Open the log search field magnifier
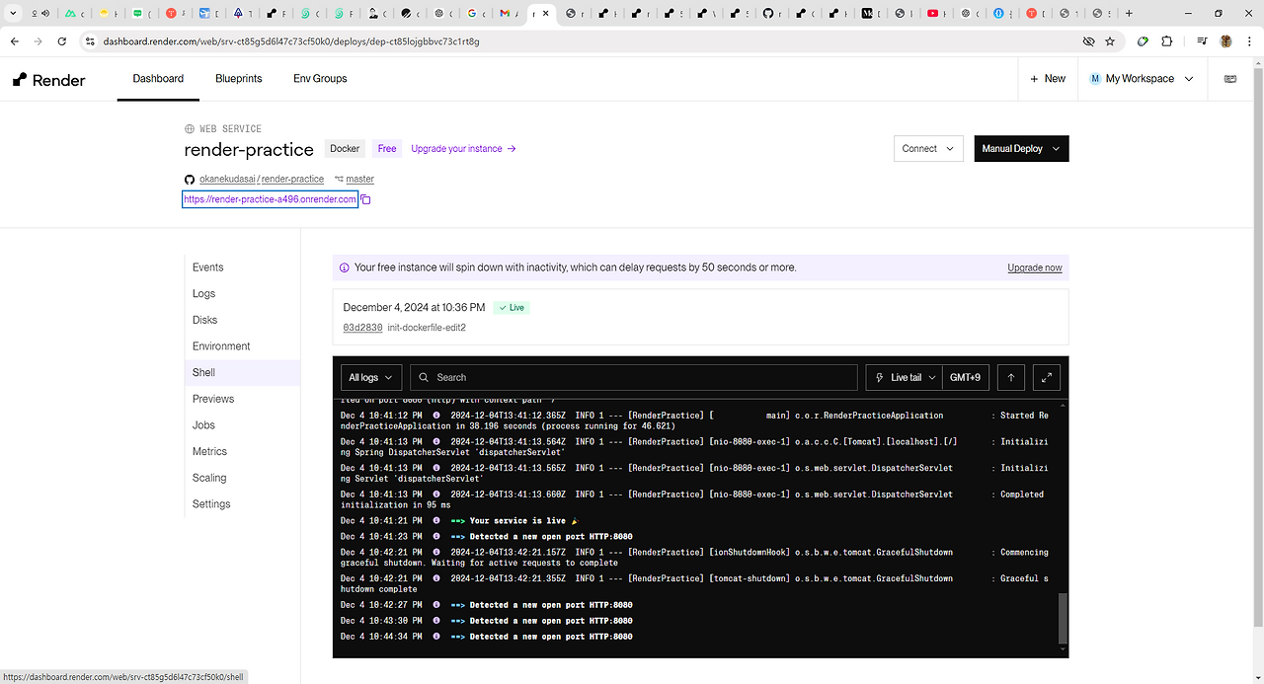Image resolution: width=1264 pixels, height=684 pixels. (x=422, y=377)
